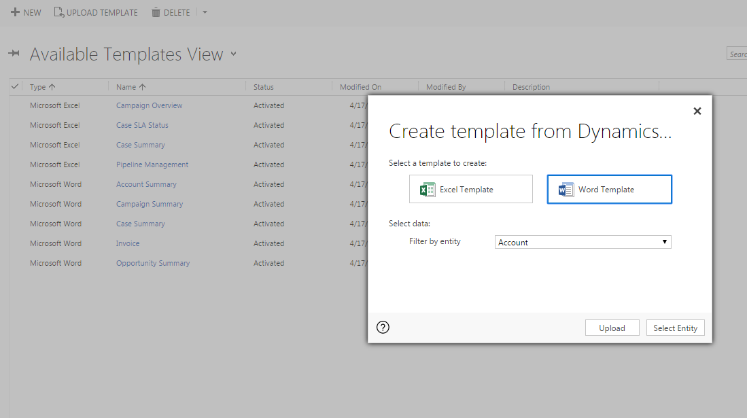Open the Case SLA Status template link
The image size is (747, 418).
tap(142, 125)
